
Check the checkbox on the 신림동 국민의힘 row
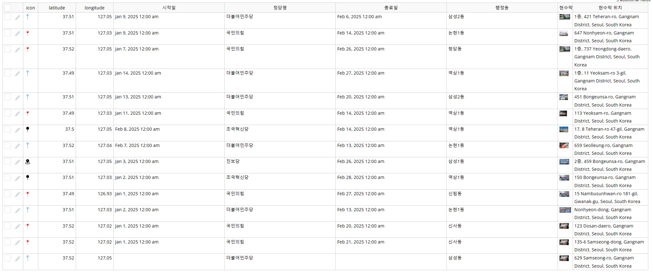(8, 194)
